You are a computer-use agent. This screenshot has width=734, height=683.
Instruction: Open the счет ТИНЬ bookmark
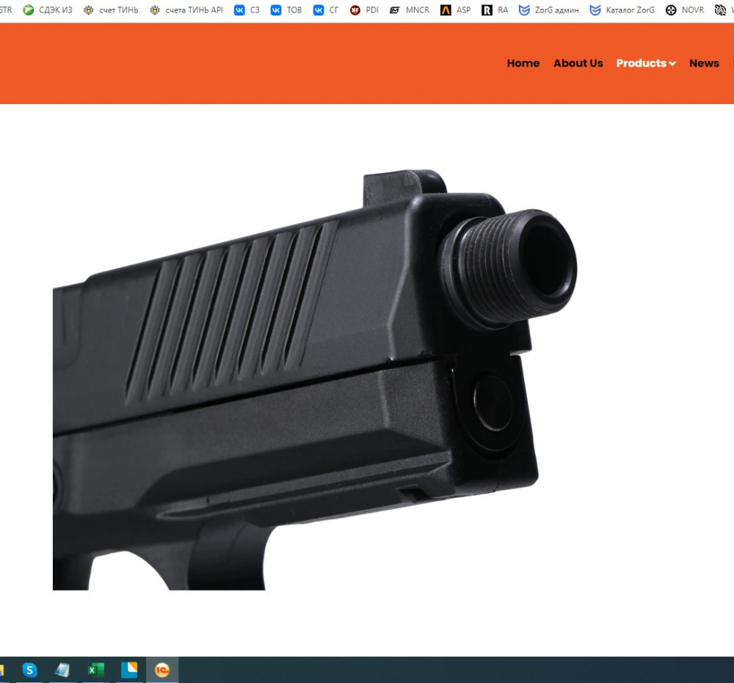tap(111, 10)
